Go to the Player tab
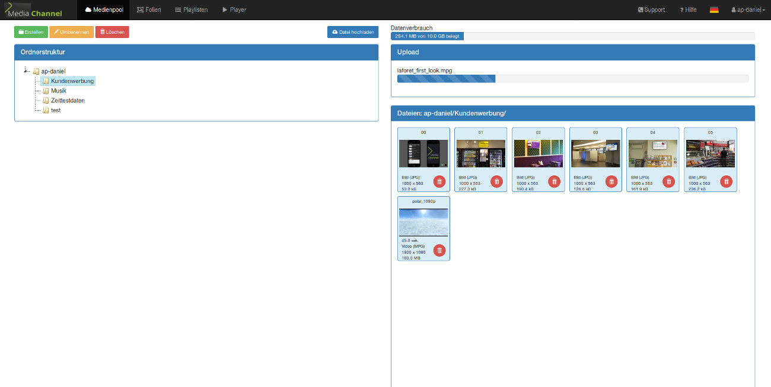The width and height of the screenshot is (771, 387). 234,10
